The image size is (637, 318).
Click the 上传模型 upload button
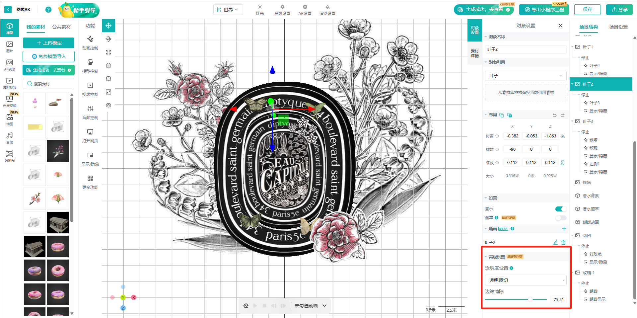(49, 43)
